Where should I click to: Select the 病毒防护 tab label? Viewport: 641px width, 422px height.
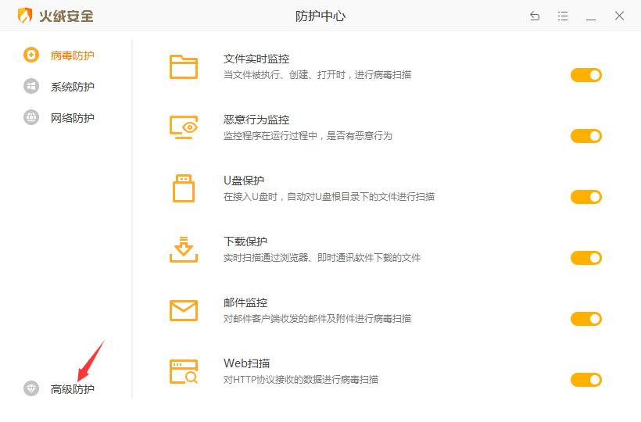[x=73, y=55]
